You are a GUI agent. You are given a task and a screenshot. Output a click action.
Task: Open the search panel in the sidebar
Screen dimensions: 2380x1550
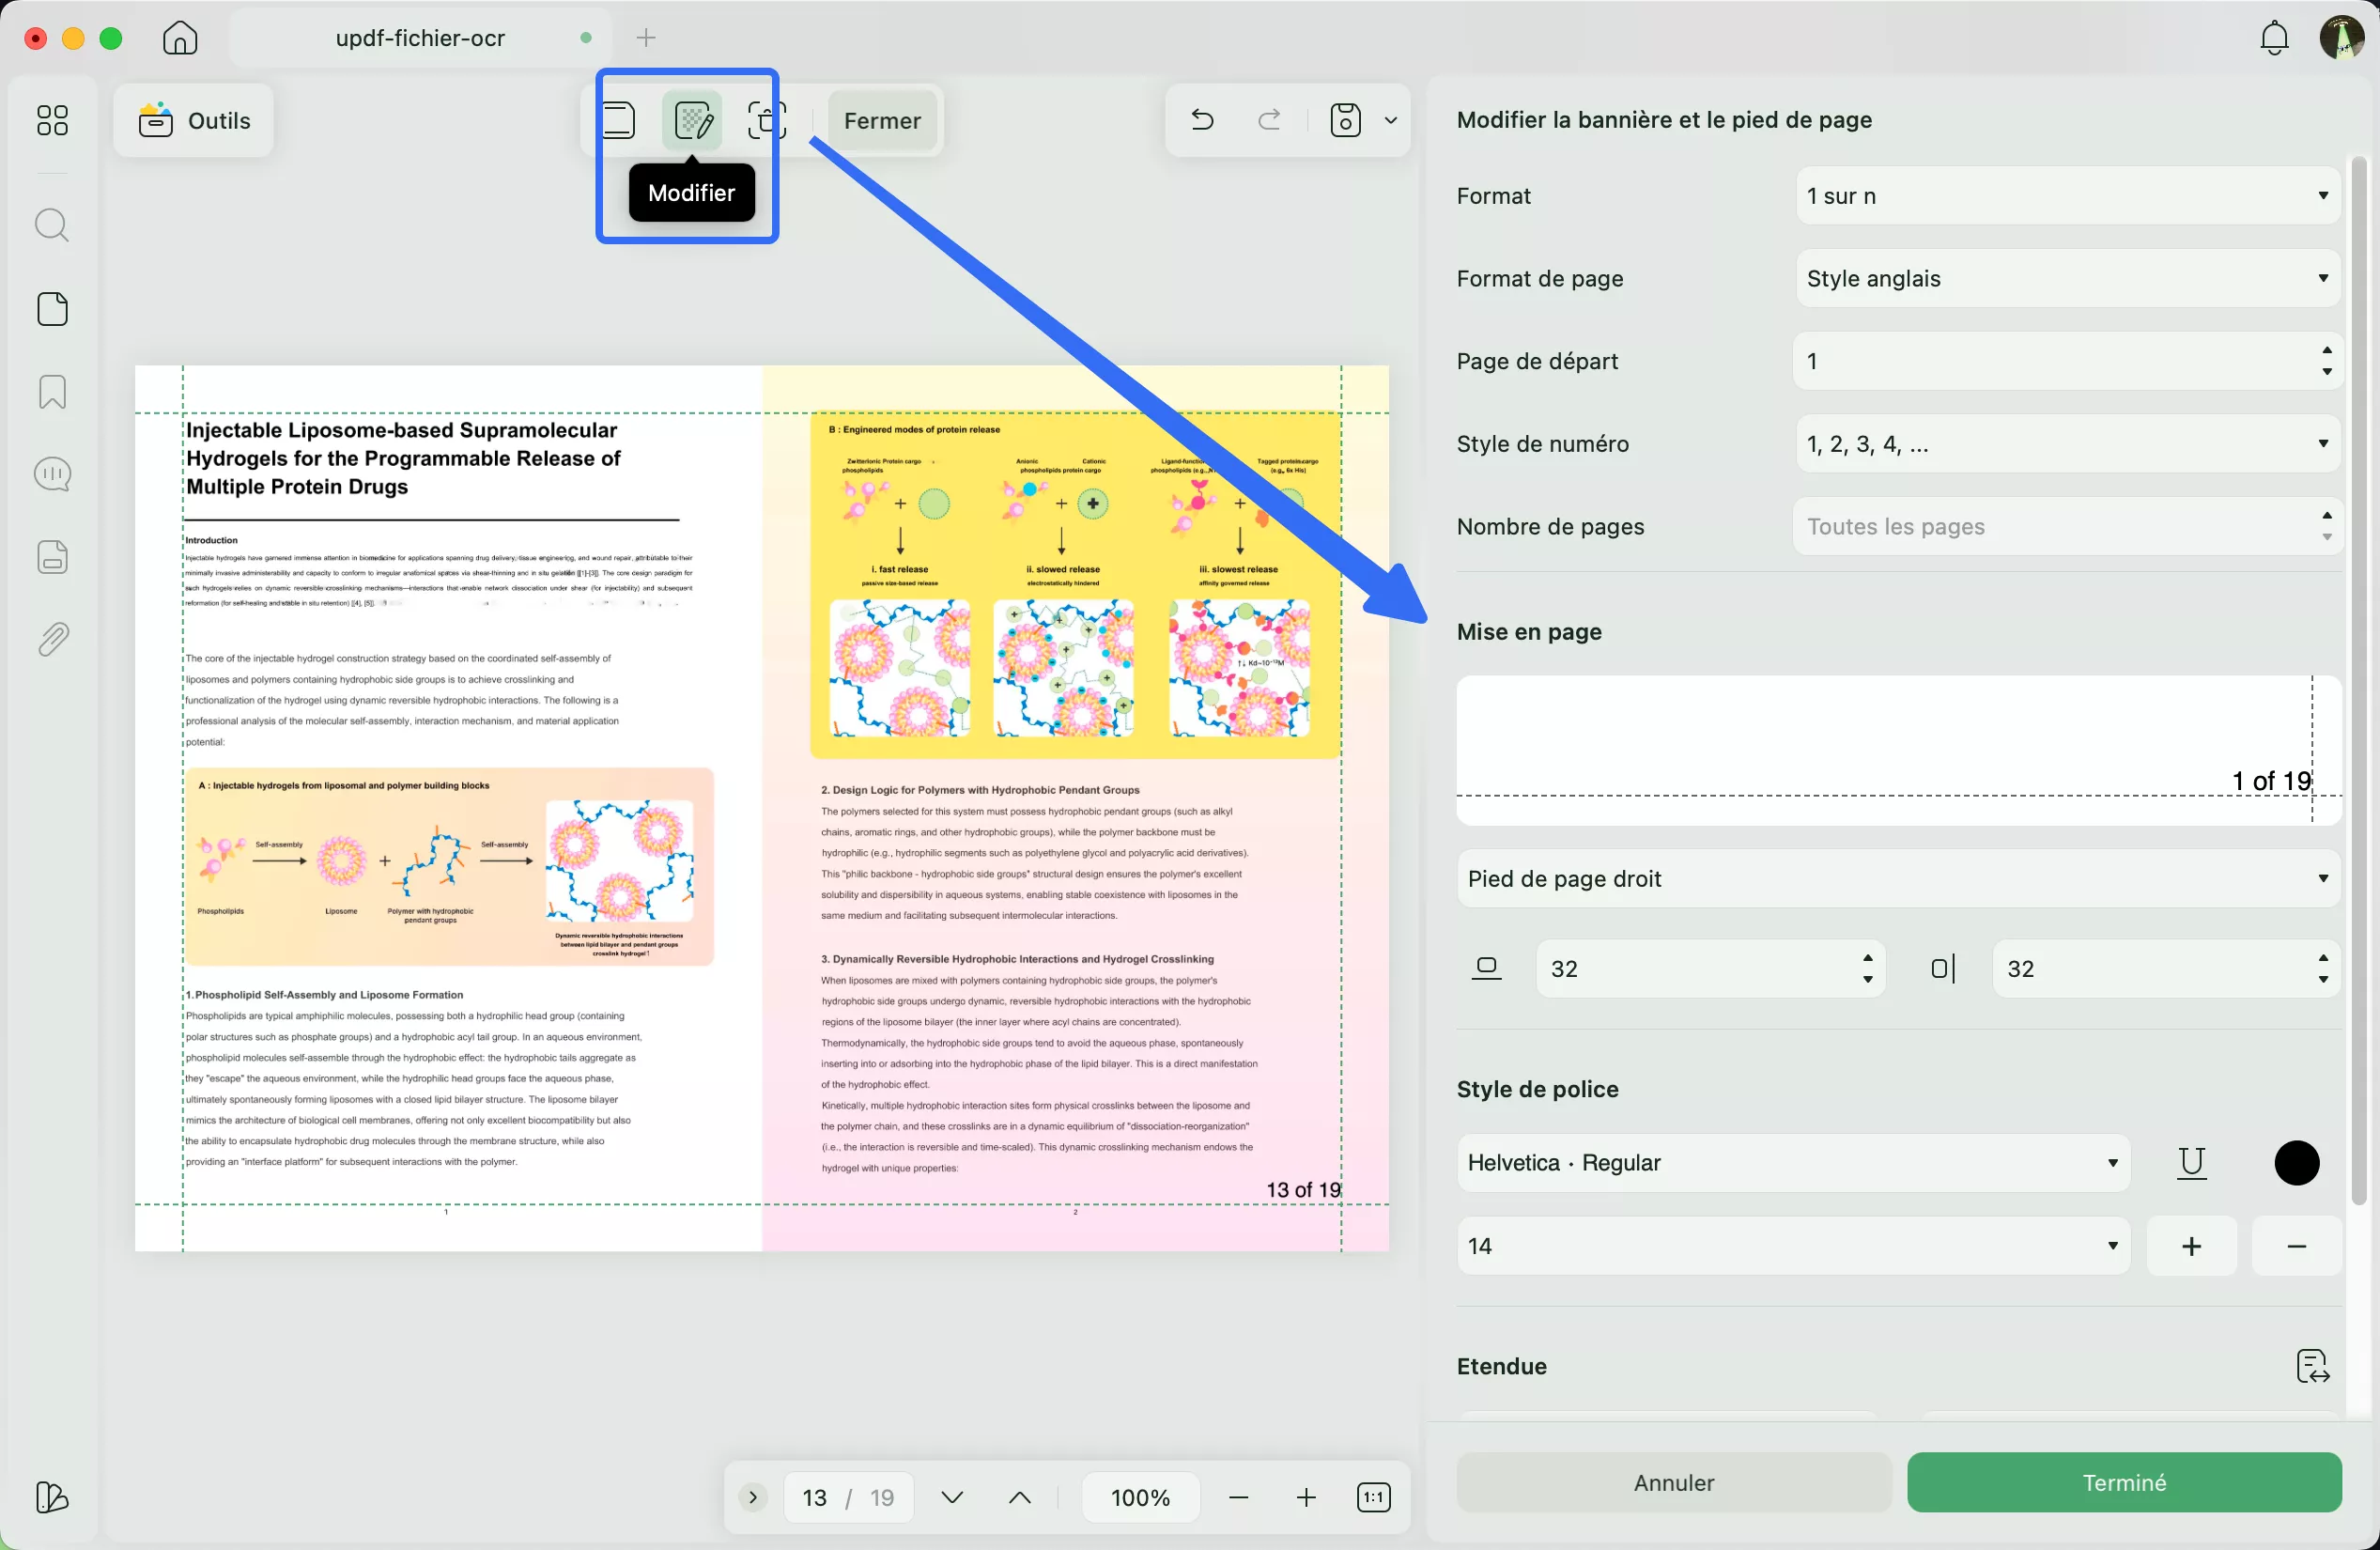tap(52, 225)
